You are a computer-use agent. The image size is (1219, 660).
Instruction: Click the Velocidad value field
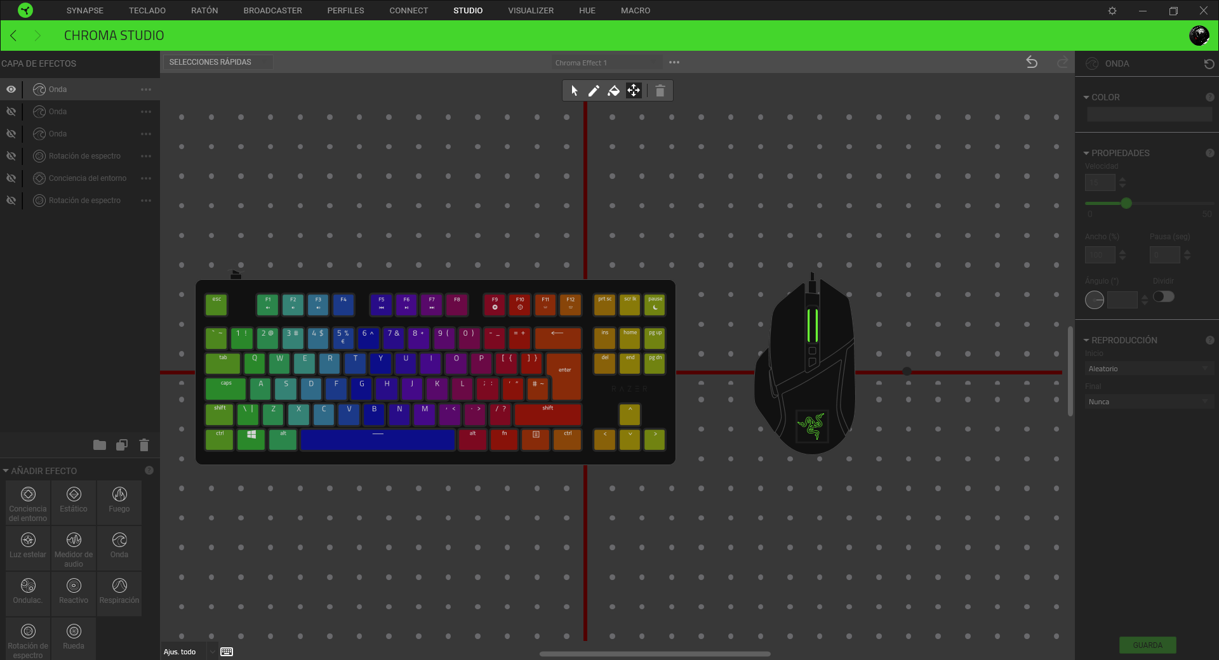point(1100,183)
